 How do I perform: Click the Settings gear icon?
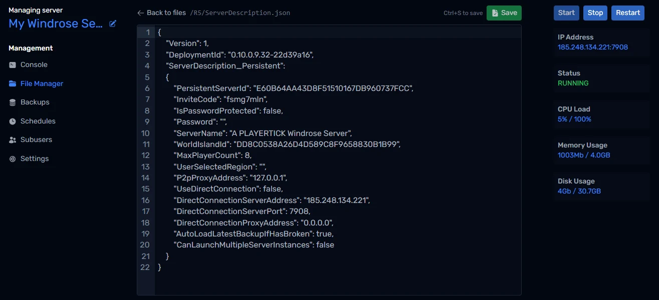point(13,158)
